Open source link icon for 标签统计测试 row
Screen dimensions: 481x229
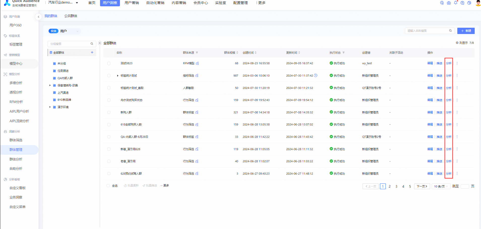pos(197,76)
